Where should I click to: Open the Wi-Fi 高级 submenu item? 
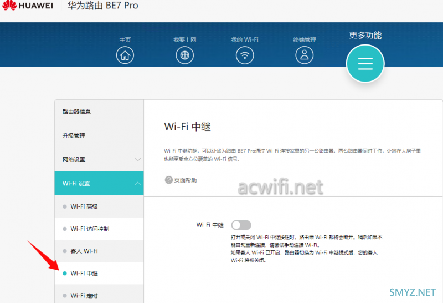99,206
